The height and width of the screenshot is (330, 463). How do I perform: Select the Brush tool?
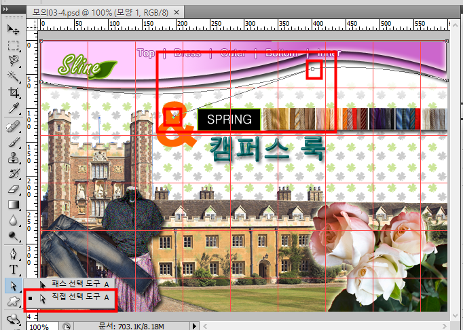pos(13,143)
